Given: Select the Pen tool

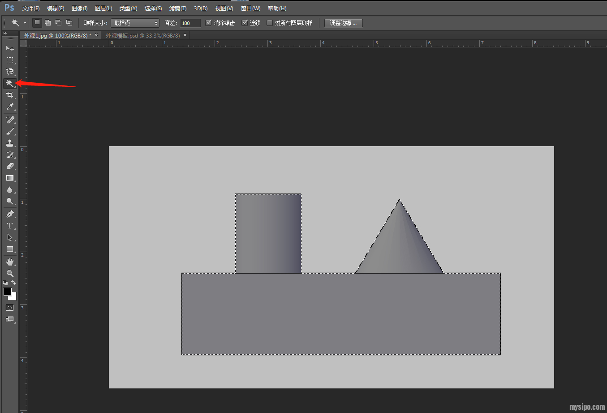Looking at the screenshot, I should (9, 214).
